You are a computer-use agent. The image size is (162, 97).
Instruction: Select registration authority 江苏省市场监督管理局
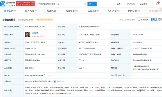coord(142,61)
